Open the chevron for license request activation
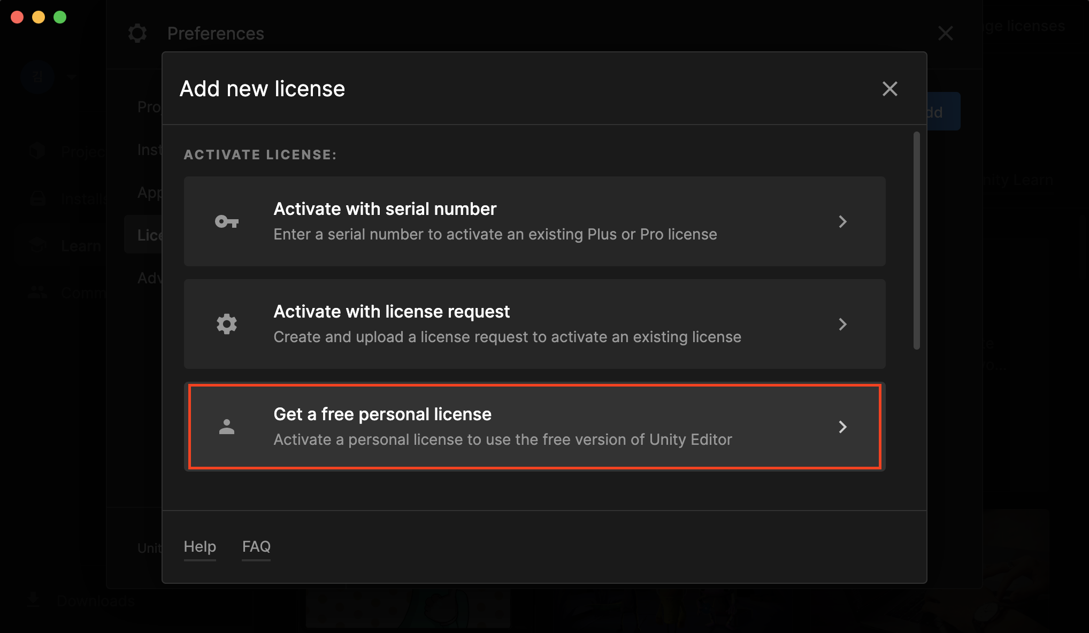The image size is (1089, 633). coord(842,324)
